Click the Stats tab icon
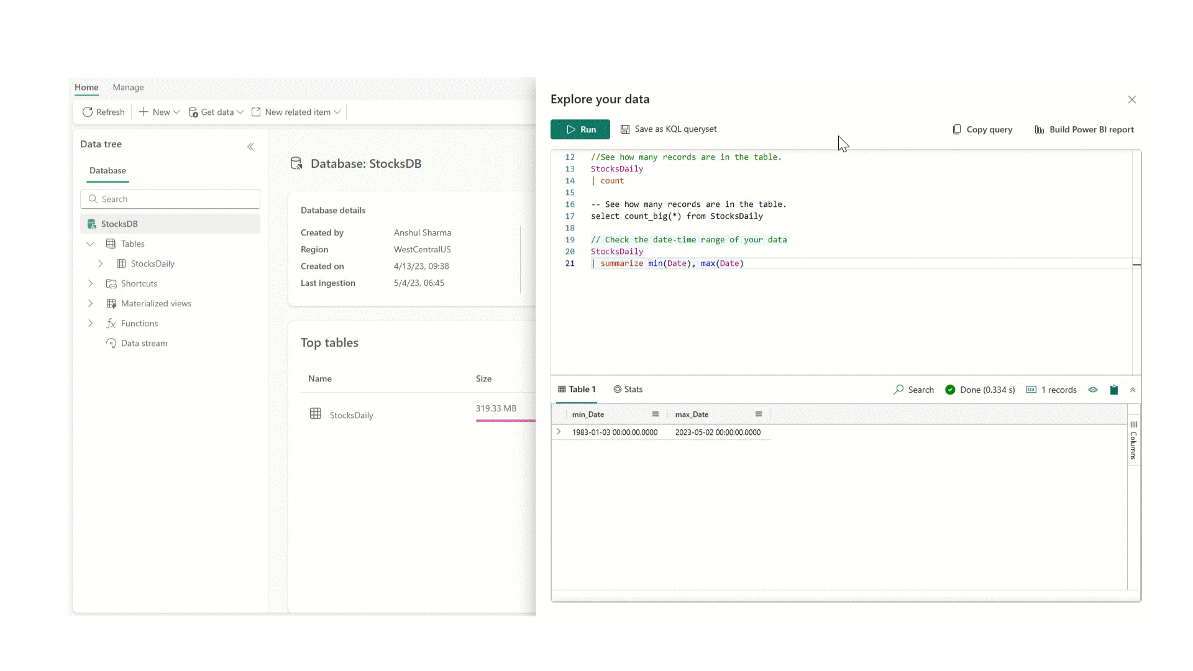This screenshot has width=1193, height=671. point(617,389)
